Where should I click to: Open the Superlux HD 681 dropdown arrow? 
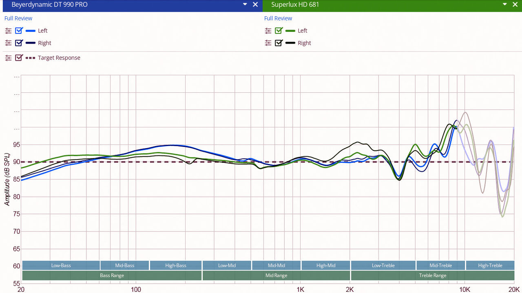(505, 4)
